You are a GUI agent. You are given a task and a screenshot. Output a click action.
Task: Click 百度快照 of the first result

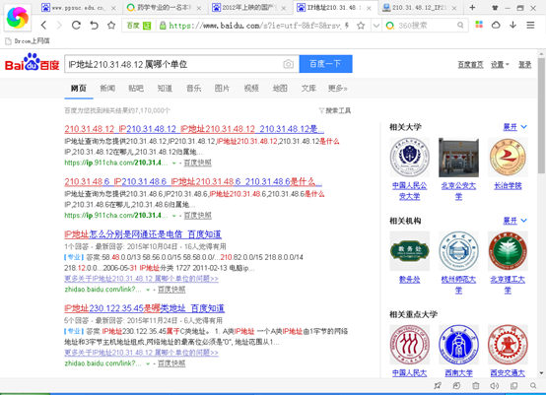(197, 163)
